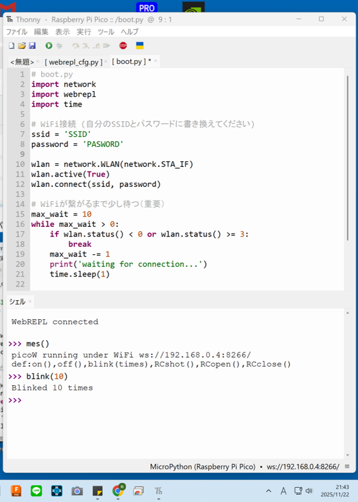Viewport: 358px width, 502px height.
Task: Open the network status tray icon
Action: 298,491
